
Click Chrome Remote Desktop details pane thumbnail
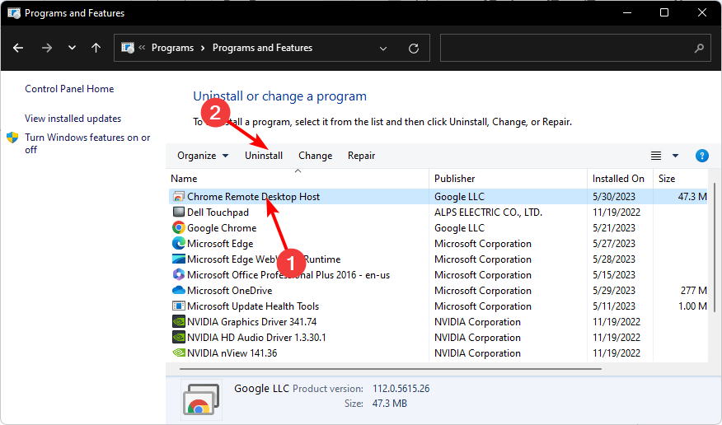tap(201, 399)
